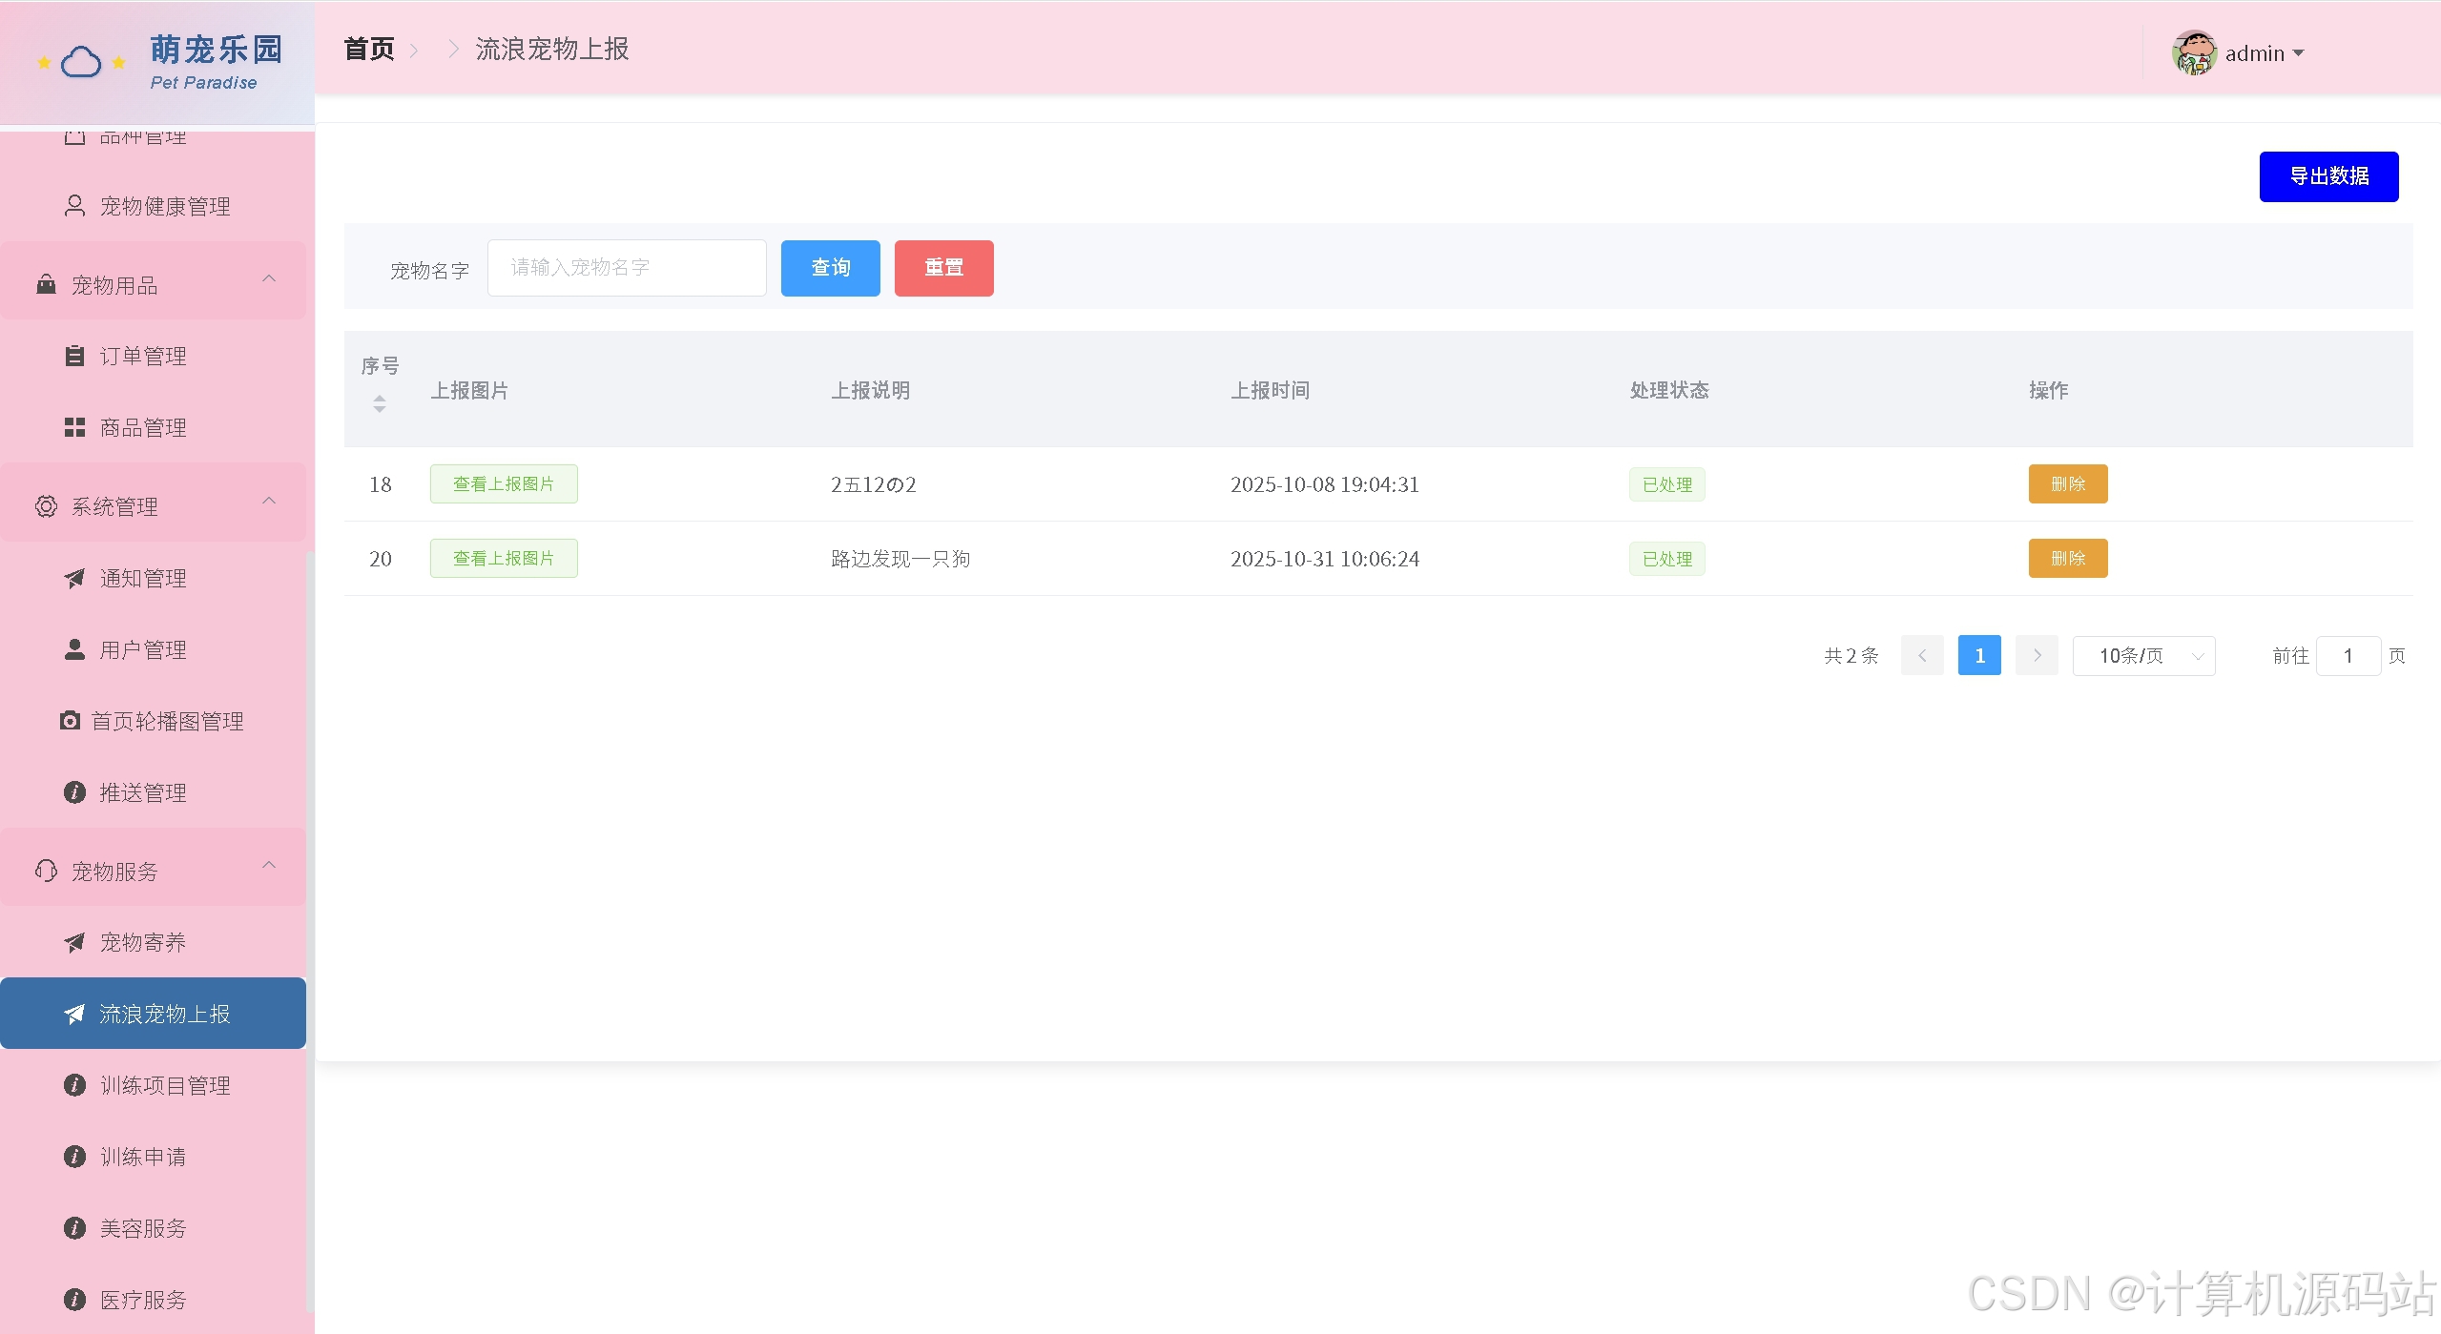Viewport: 2441px width, 1334px height.
Task: Open 通知管理 menu item
Action: (153, 578)
